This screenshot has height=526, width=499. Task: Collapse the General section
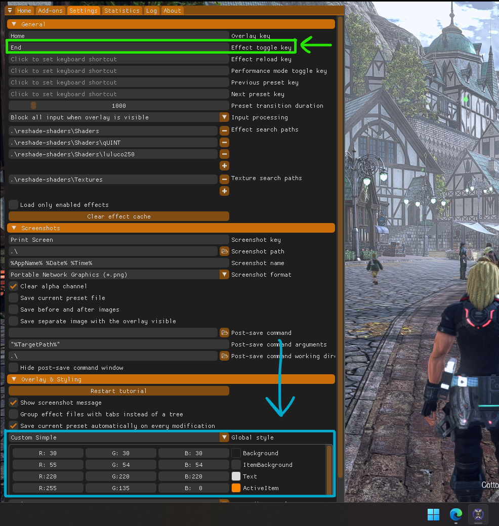pyautogui.click(x=171, y=24)
